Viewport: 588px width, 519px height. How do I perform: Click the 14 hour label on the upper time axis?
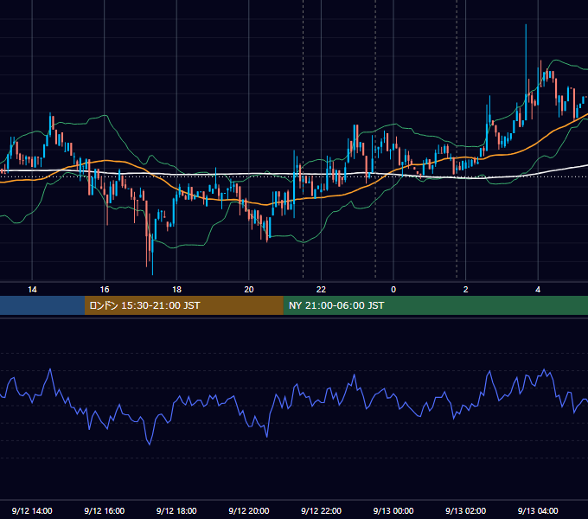click(32, 290)
